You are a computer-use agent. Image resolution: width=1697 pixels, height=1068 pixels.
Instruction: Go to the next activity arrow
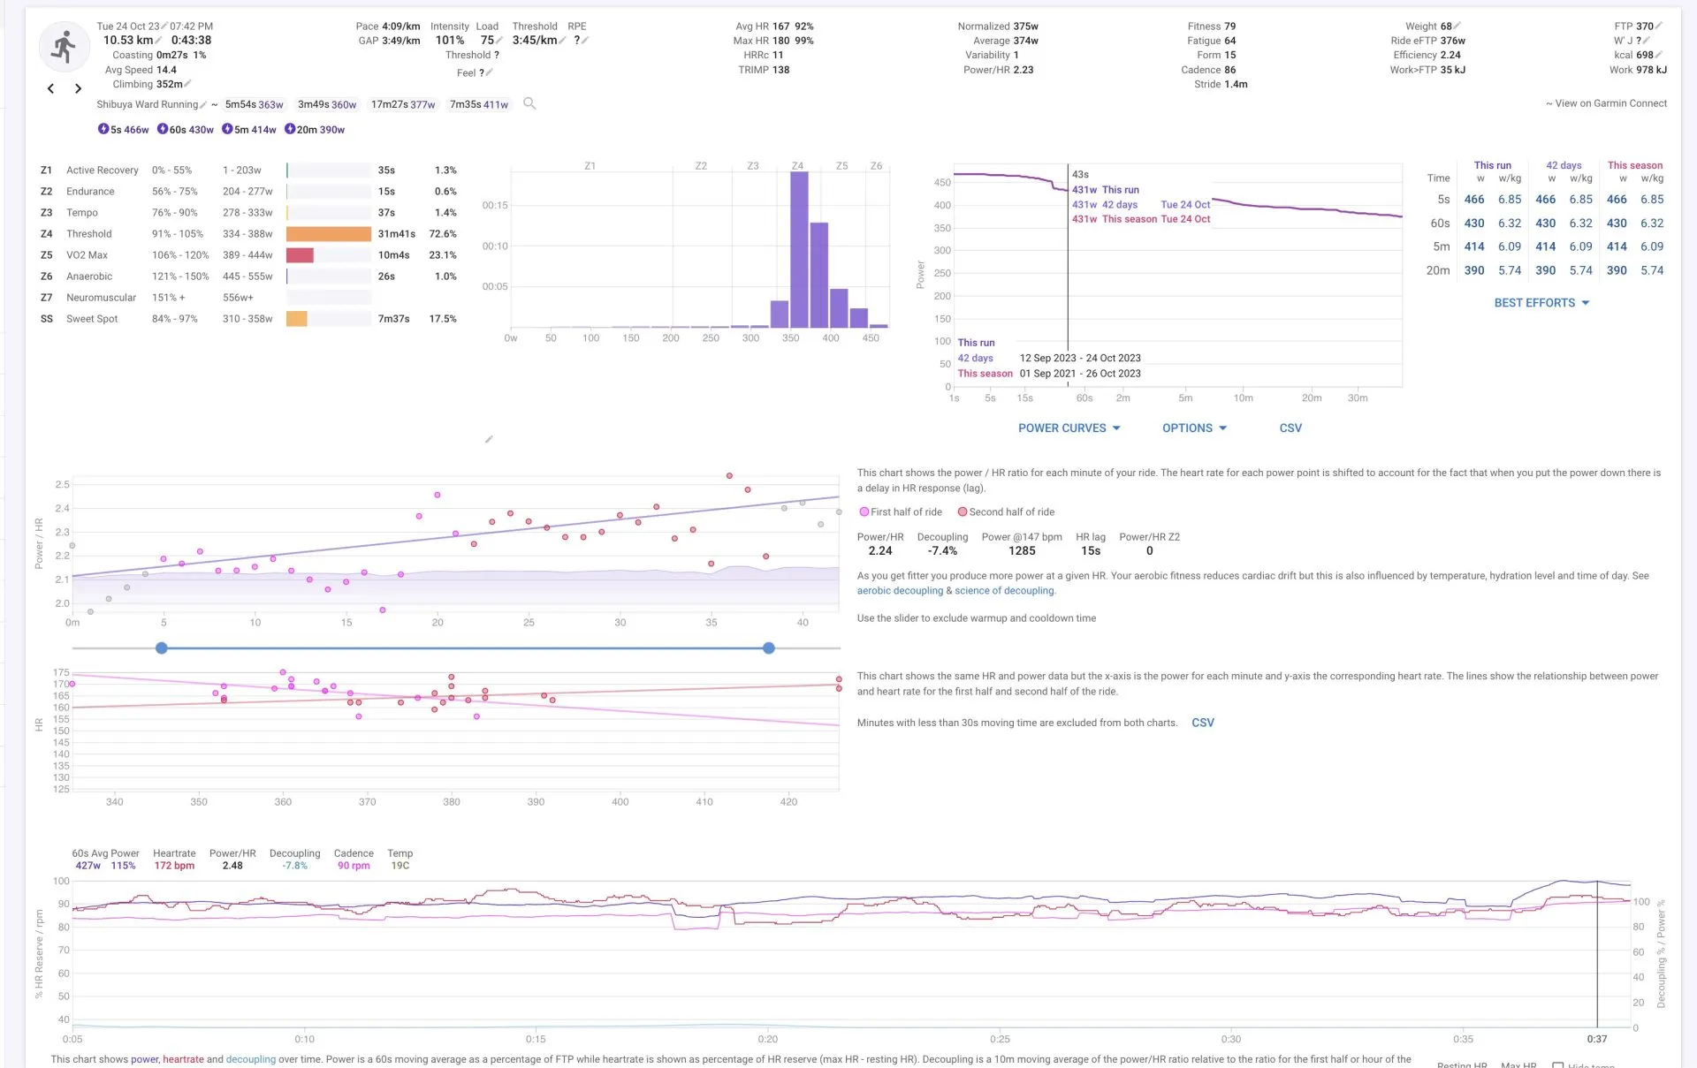pos(78,88)
